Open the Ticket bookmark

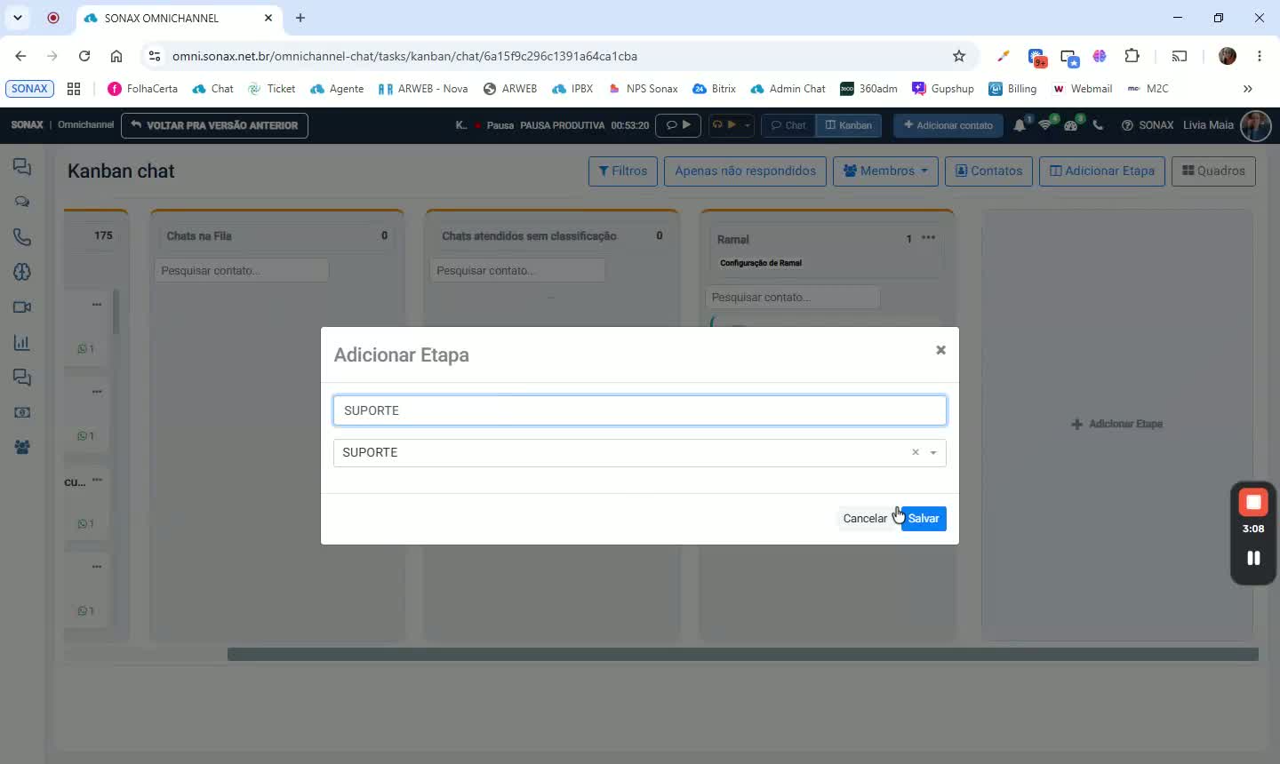(x=271, y=89)
